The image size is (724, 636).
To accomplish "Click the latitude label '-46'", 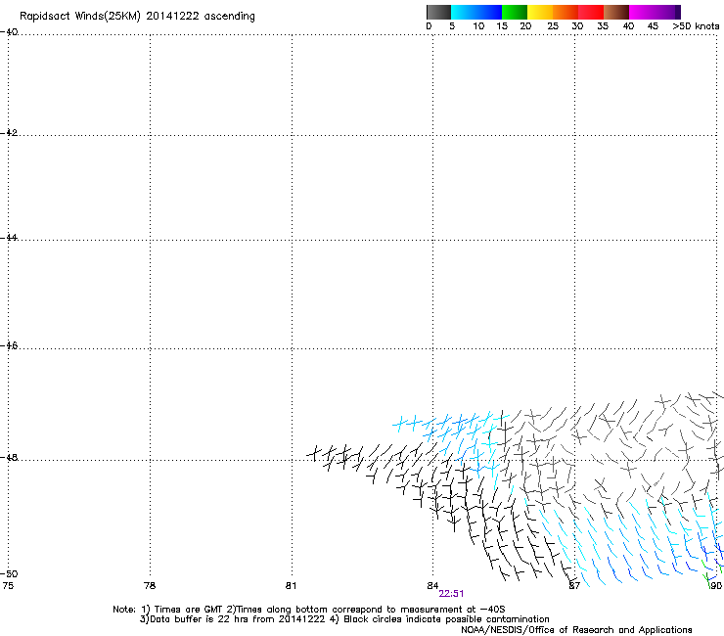I will click(9, 346).
